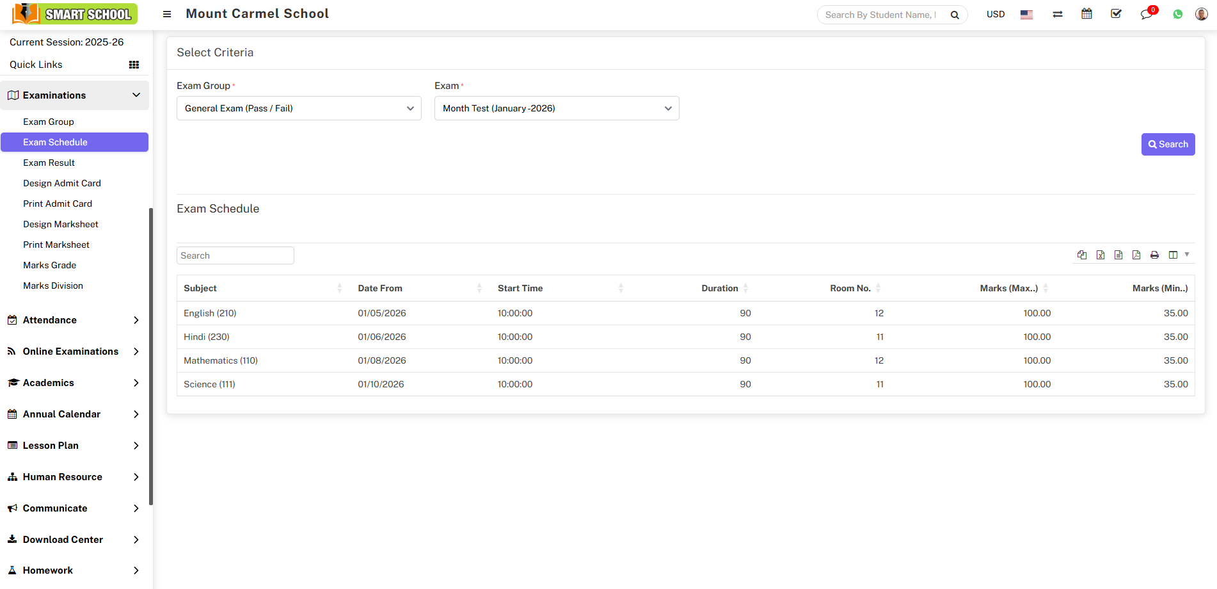1217x589 pixels.
Task: Copy the table using the copy icon
Action: (x=1082, y=255)
